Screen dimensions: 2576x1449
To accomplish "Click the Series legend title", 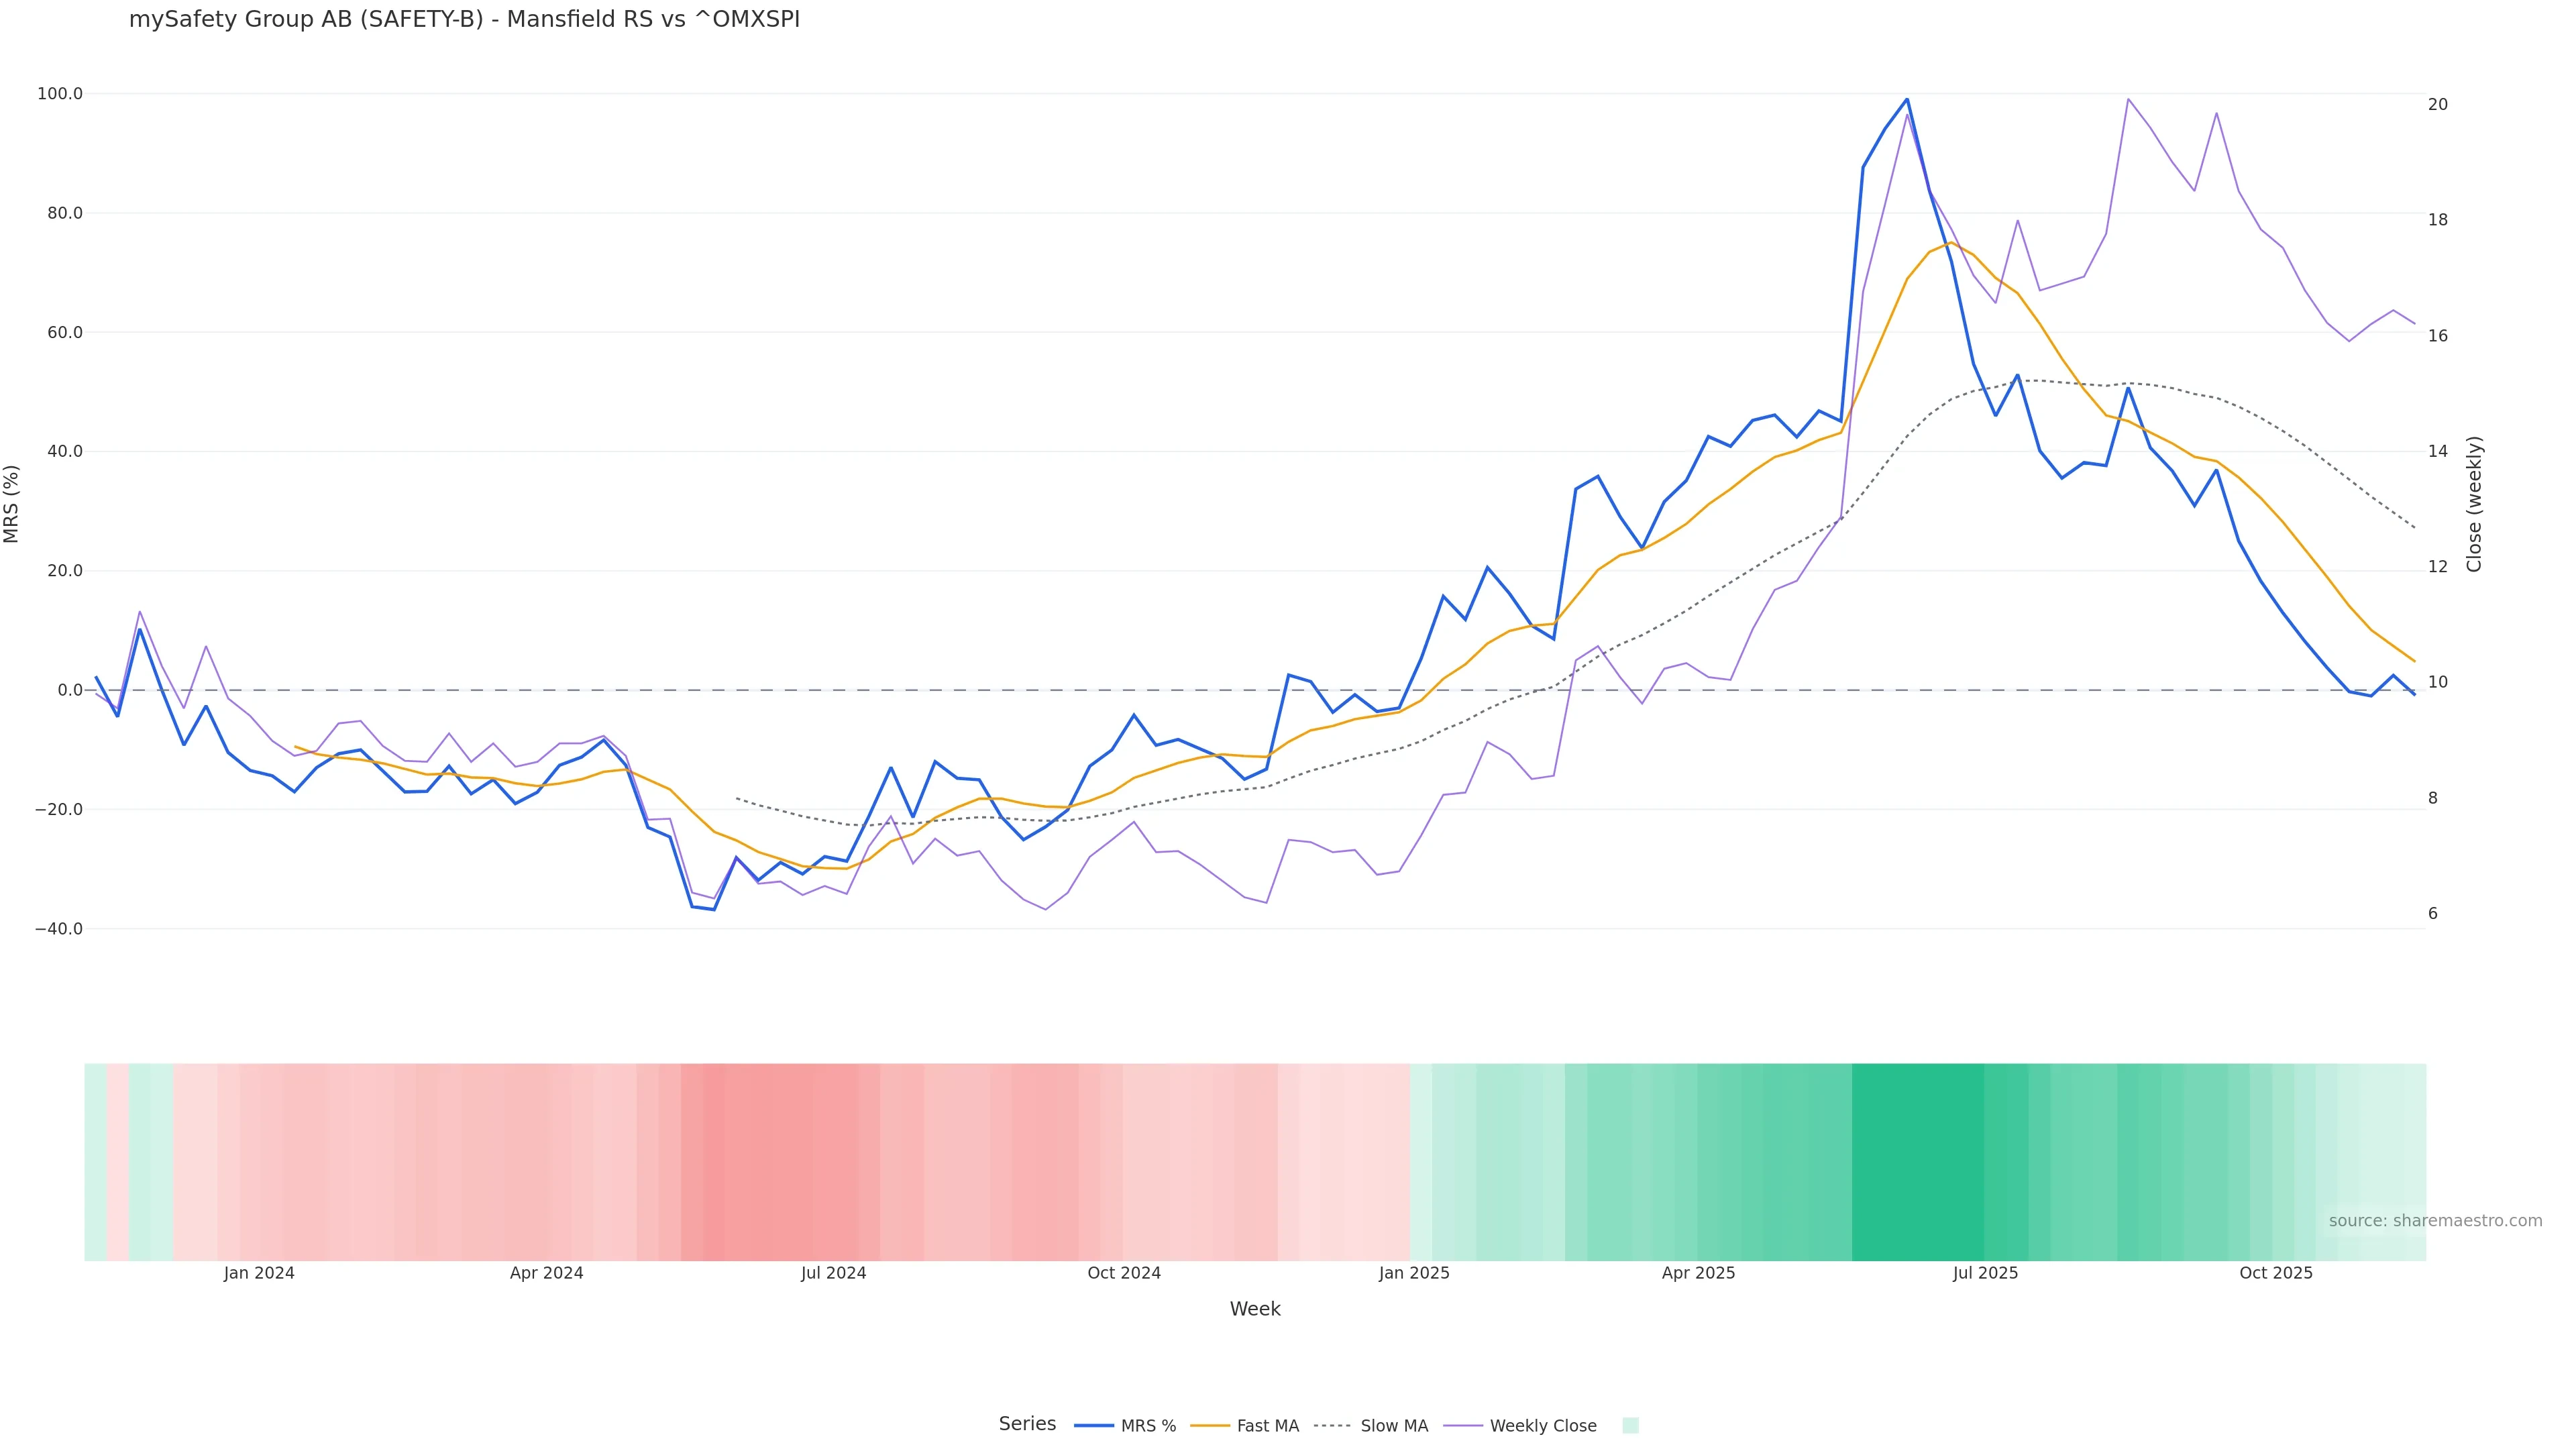I will click(1027, 1424).
